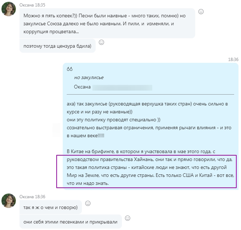Click the line 'они эту политику проводят специально'
This screenshot has height=230, width=241.
click(x=113, y=120)
